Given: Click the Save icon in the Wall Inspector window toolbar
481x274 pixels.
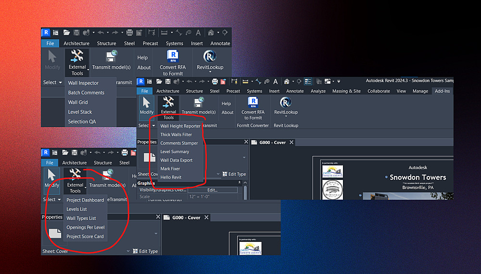Looking at the screenshot, I should click(x=76, y=33).
